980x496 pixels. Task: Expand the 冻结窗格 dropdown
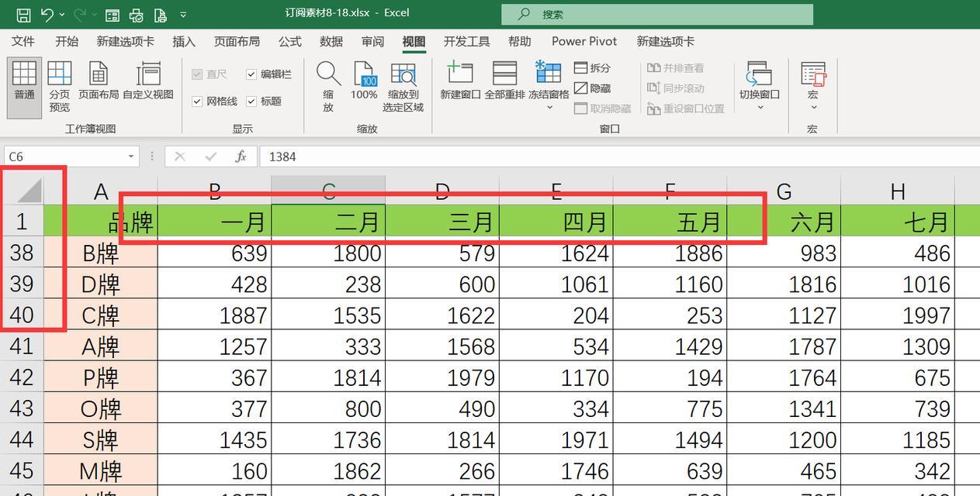pyautogui.click(x=549, y=108)
